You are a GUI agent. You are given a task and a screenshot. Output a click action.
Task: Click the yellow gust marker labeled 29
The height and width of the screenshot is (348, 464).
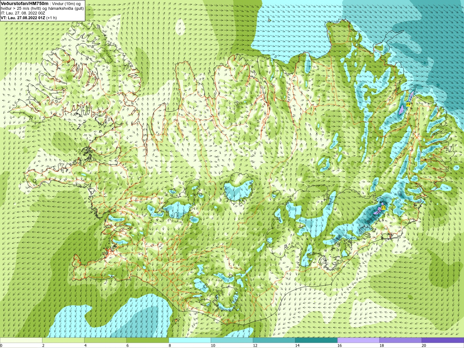[408, 104]
